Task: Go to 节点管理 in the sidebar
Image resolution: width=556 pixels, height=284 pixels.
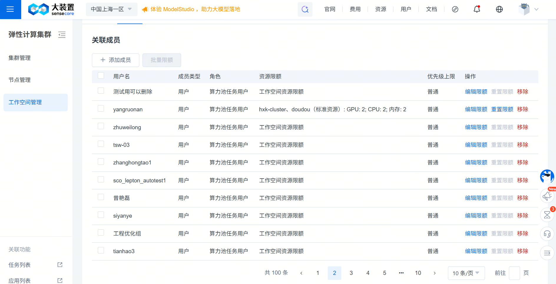Action: pos(20,80)
